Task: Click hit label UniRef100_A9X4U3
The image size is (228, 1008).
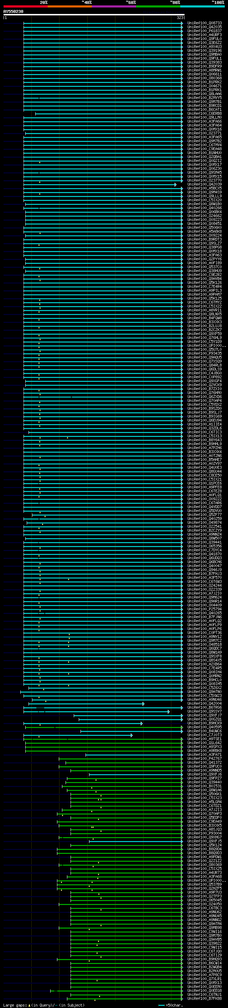Action: [204, 46]
